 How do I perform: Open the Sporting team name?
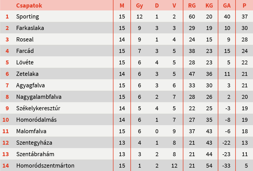[27, 16]
